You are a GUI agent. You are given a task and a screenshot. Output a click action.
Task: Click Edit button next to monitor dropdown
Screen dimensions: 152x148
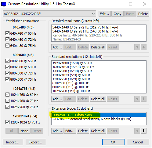pos(104,14)
